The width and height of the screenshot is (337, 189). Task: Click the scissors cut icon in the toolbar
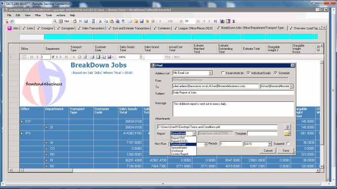click(100, 21)
